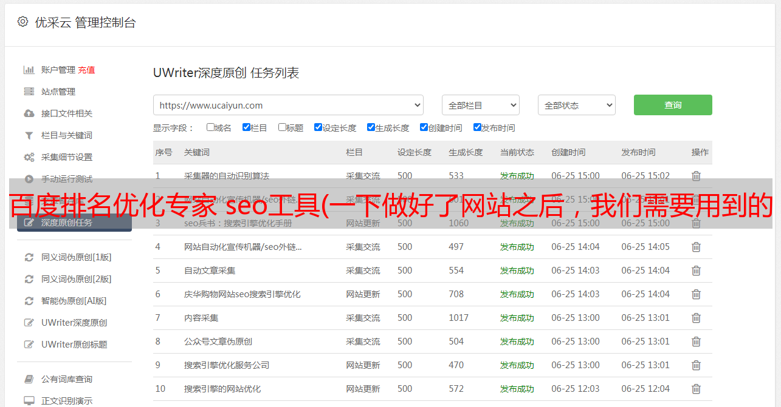The image size is (781, 407).
Task: Delete row 1 采集器的自动识别算法
Action: coord(697,176)
